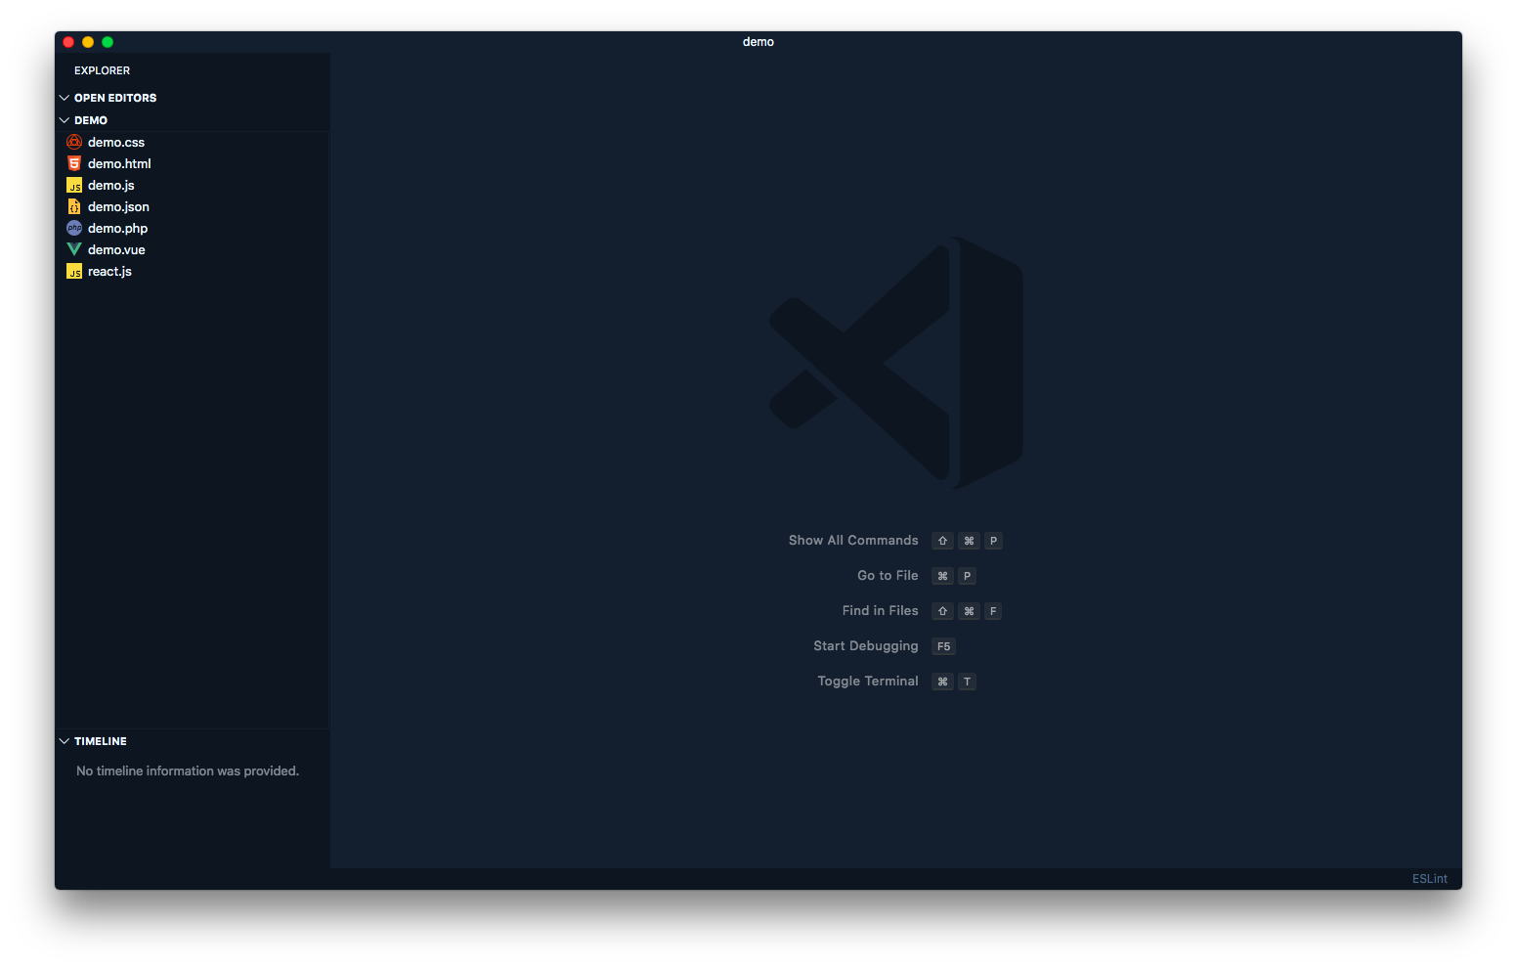Click the Start Debugging label
The image size is (1517, 968).
click(x=866, y=646)
